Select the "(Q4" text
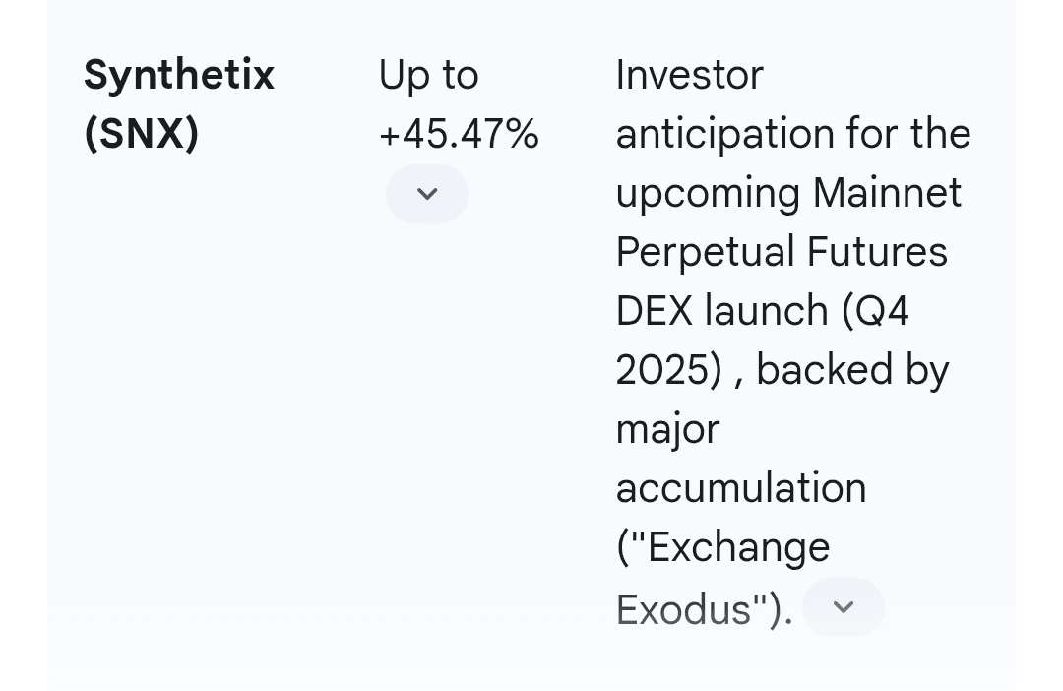This screenshot has height=691, width=1063. tap(875, 312)
